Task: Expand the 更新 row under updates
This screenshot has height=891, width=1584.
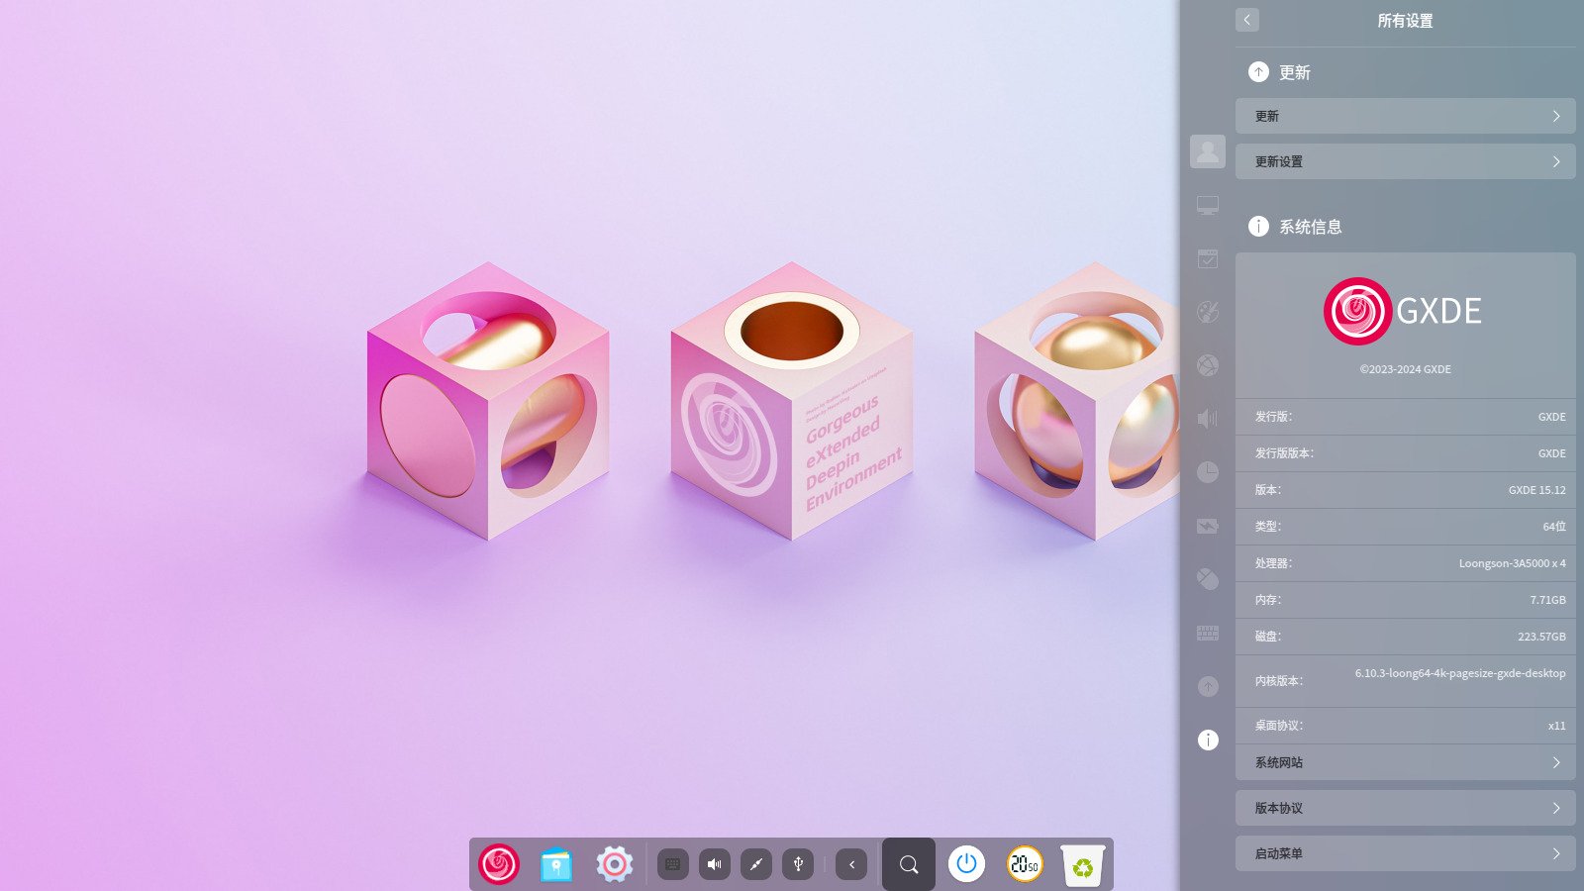Action: point(1405,116)
